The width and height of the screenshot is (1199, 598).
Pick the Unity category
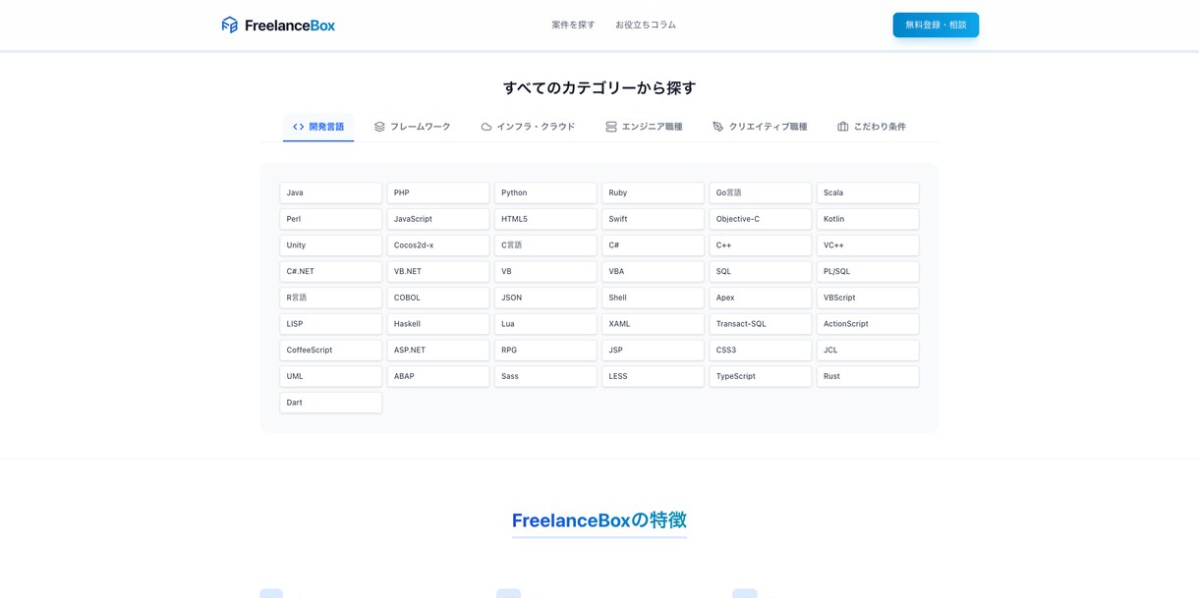[331, 245]
